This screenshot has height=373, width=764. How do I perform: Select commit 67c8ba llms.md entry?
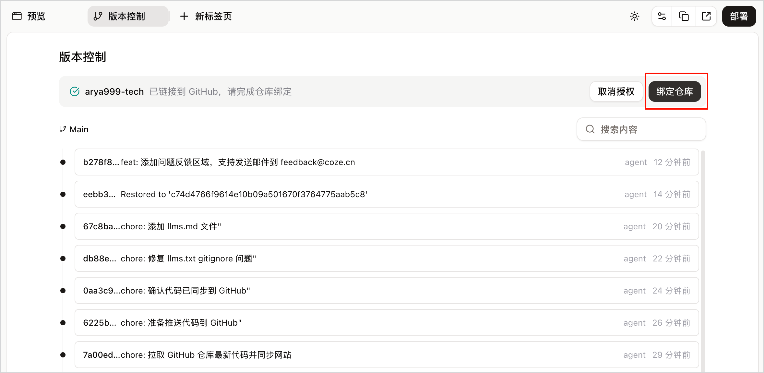[x=387, y=226]
